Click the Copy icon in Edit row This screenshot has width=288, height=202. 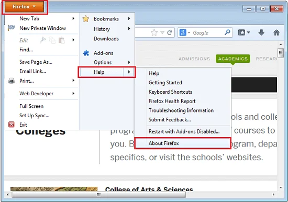click(52, 40)
